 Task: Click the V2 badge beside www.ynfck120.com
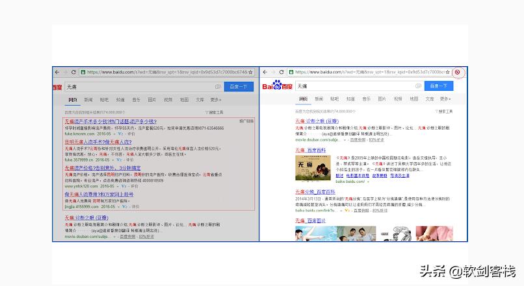124,186
